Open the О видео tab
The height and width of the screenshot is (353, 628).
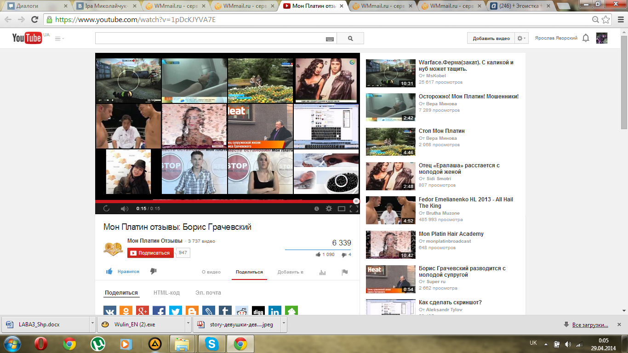pos(211,272)
